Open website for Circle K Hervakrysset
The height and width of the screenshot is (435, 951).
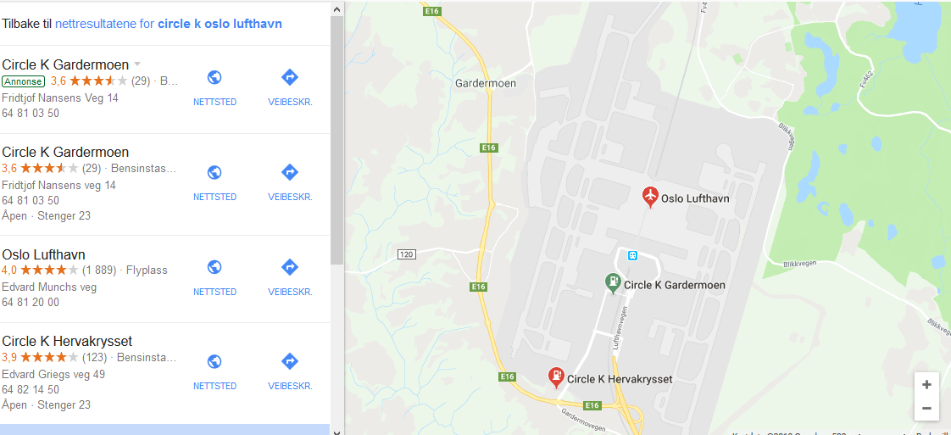click(214, 372)
